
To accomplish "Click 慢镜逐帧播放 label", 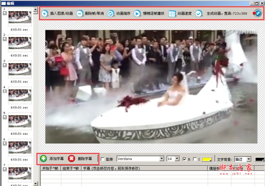I will point(154,14).
